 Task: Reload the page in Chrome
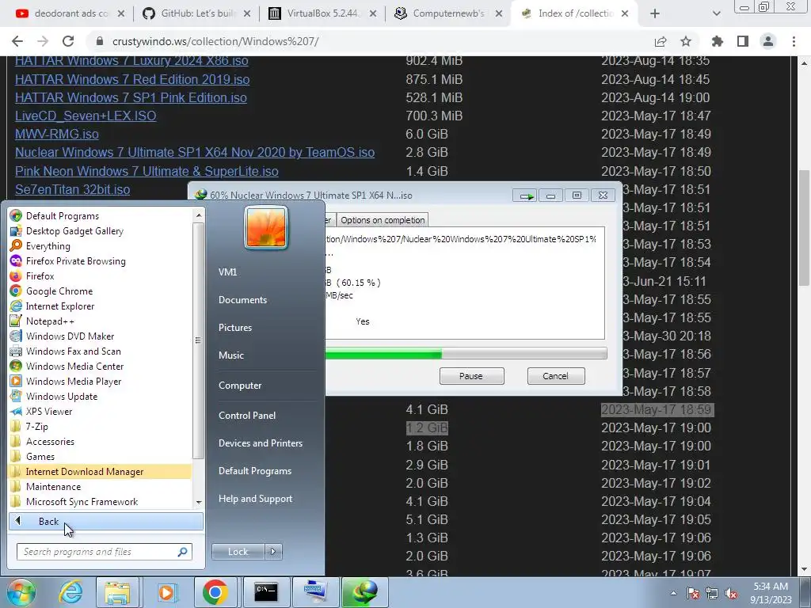click(x=68, y=41)
